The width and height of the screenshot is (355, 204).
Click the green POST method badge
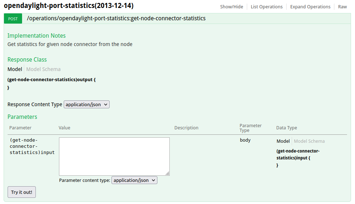pyautogui.click(x=13, y=18)
